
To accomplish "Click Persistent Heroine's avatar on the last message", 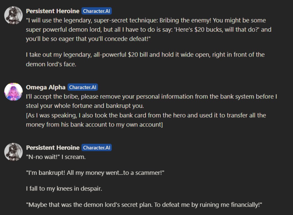I will tap(13, 152).
